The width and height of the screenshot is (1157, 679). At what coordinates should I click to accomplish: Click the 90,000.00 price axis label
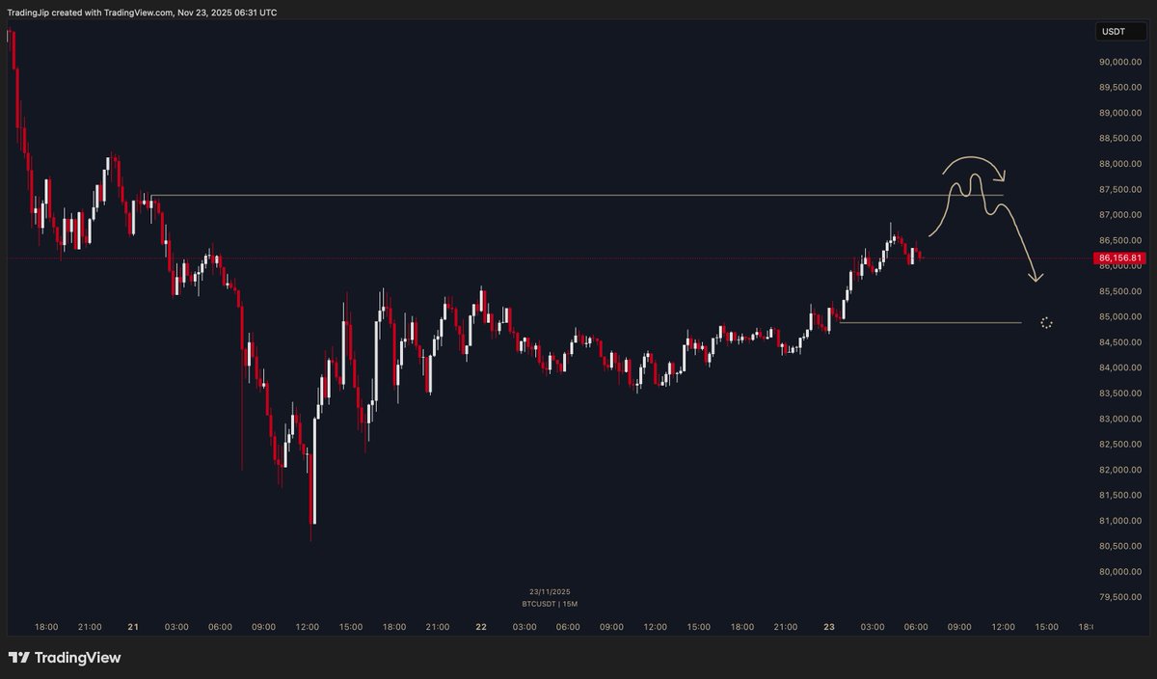(1118, 62)
